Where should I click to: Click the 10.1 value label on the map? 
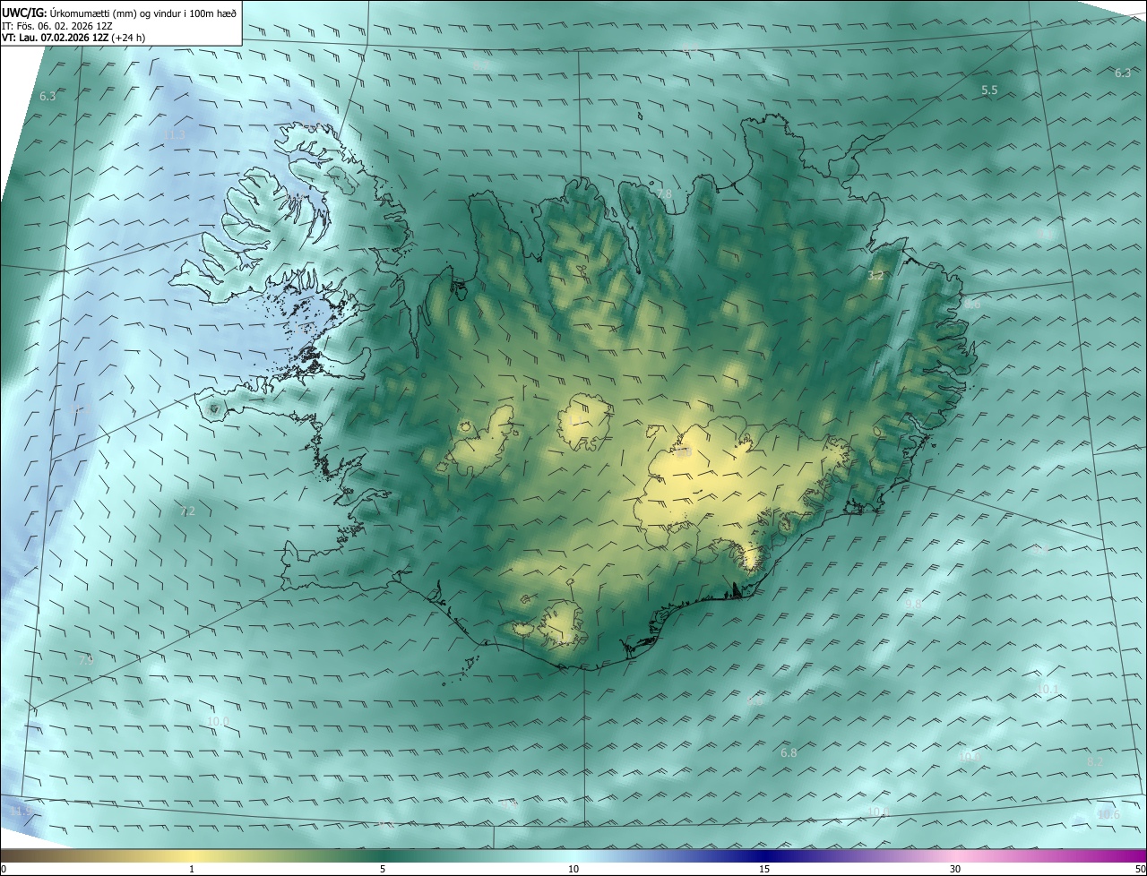[1048, 690]
